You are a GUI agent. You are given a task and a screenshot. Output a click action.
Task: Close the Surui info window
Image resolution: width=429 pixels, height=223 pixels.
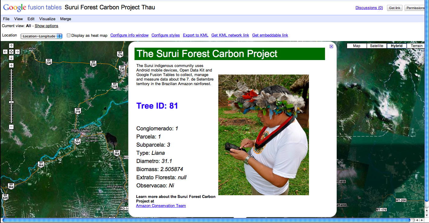click(331, 46)
